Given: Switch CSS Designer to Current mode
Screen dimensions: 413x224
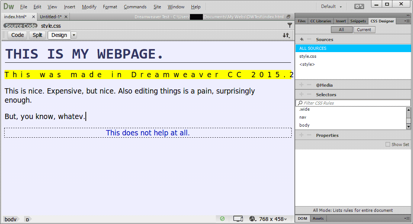Looking at the screenshot, I should coord(364,30).
